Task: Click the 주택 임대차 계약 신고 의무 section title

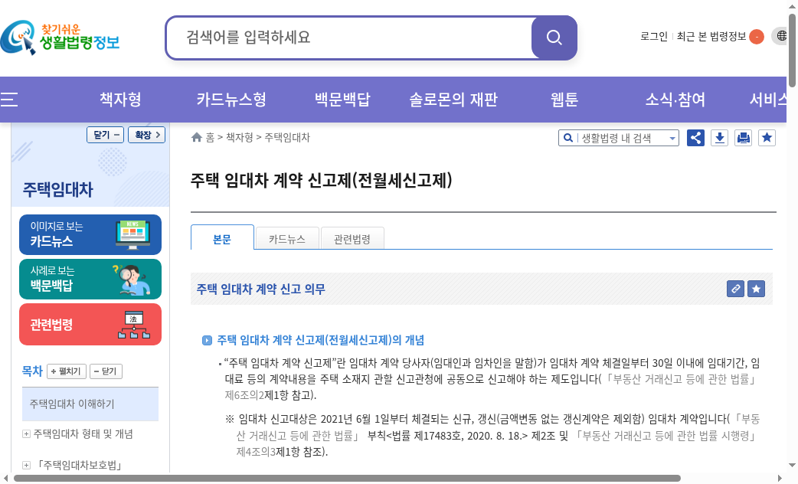Action: pyautogui.click(x=260, y=289)
